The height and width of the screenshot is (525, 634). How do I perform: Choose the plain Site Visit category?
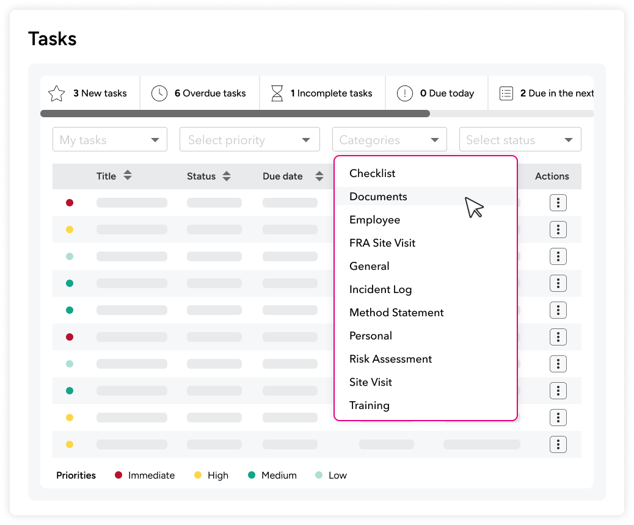point(426,382)
